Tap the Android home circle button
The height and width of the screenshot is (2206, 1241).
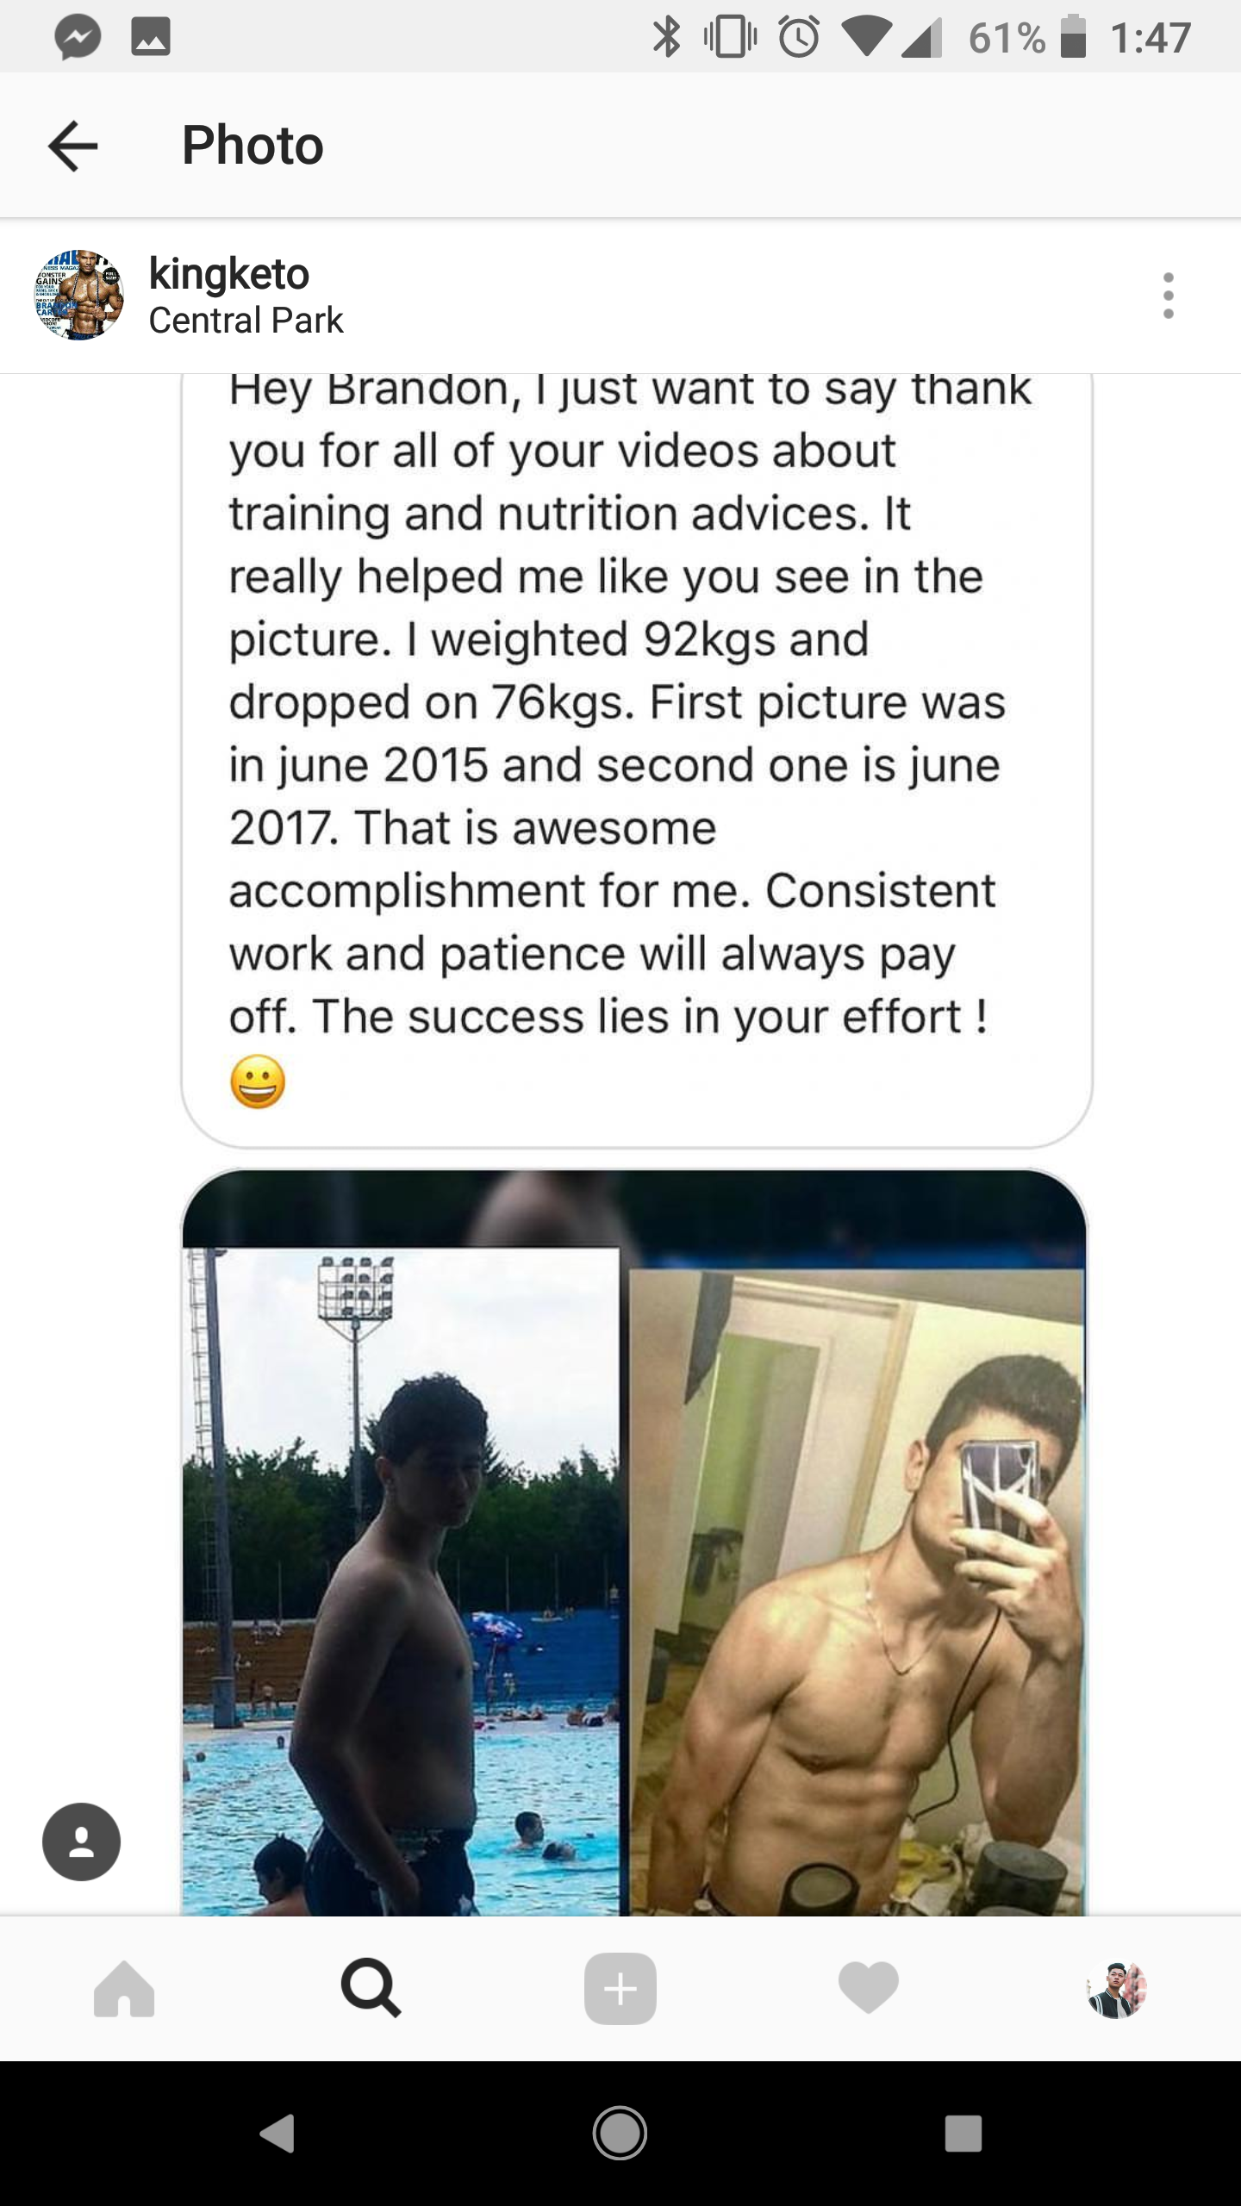(620, 2134)
